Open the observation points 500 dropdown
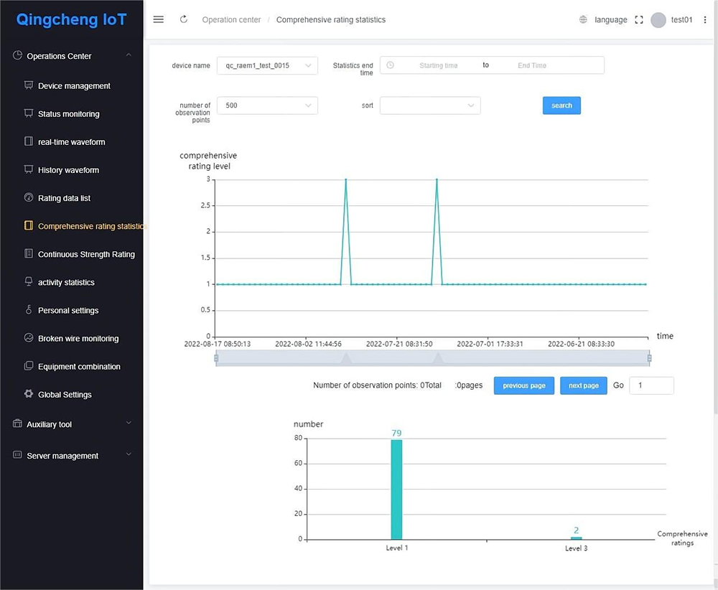This screenshot has width=718, height=590. pyautogui.click(x=267, y=106)
